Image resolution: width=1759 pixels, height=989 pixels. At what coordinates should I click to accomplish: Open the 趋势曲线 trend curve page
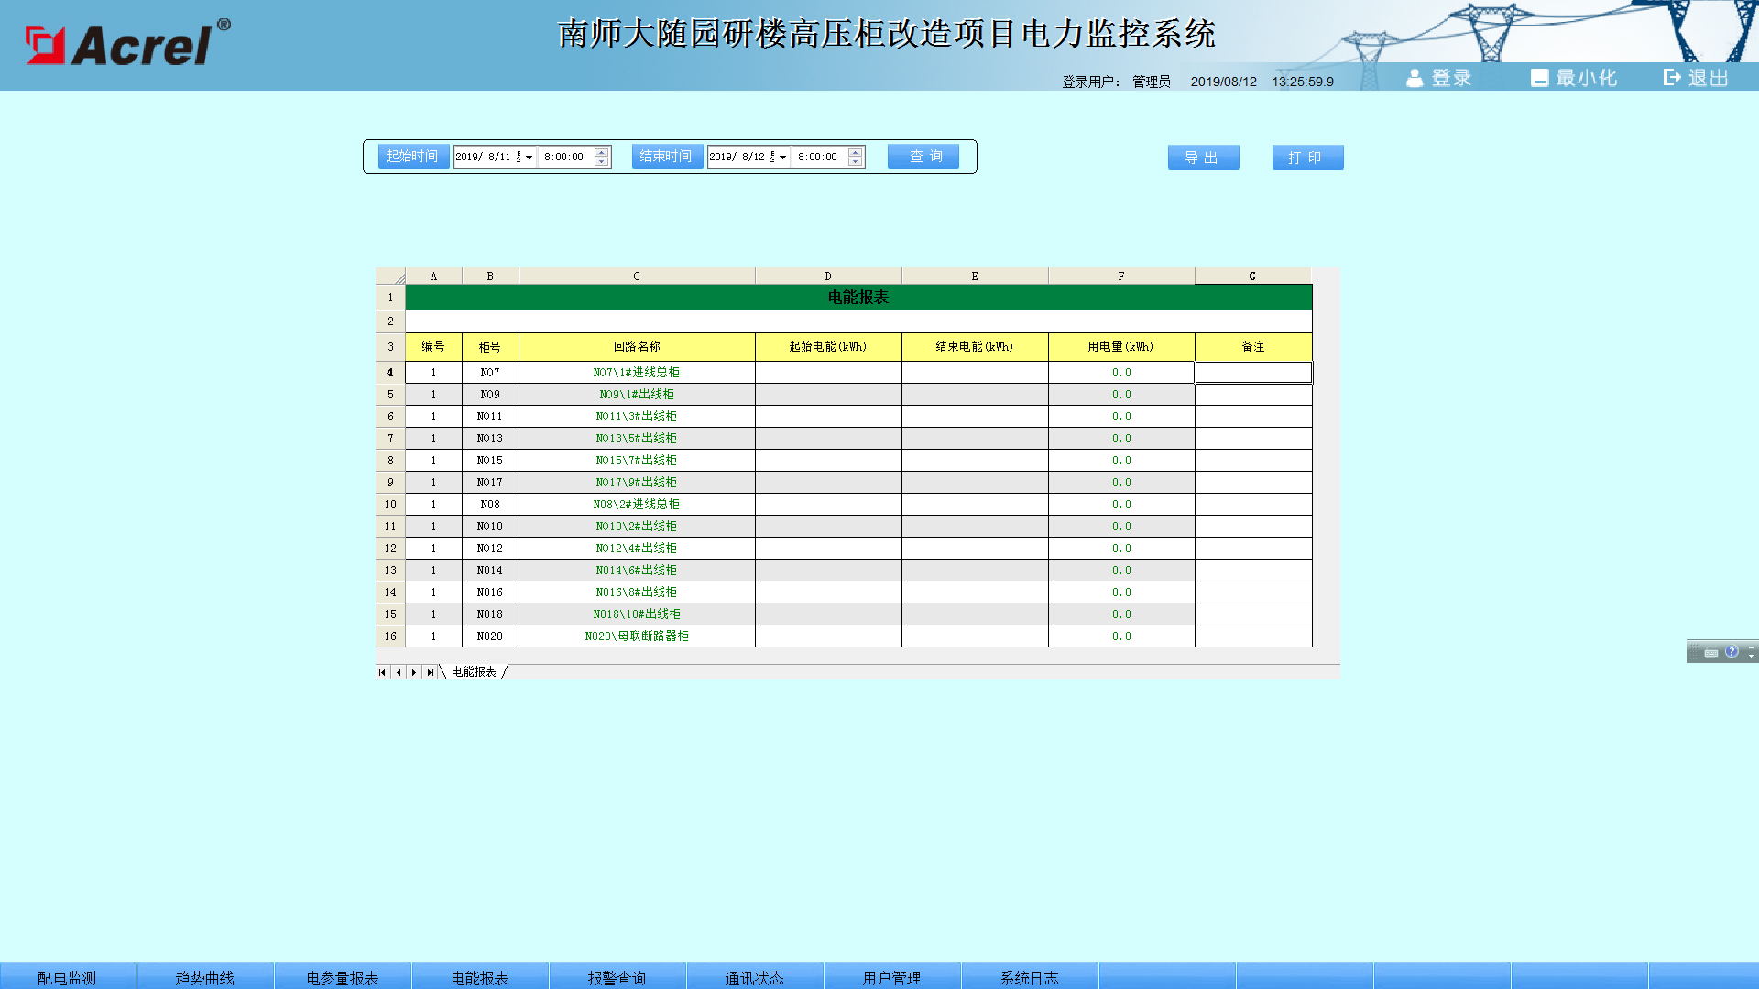(x=205, y=977)
